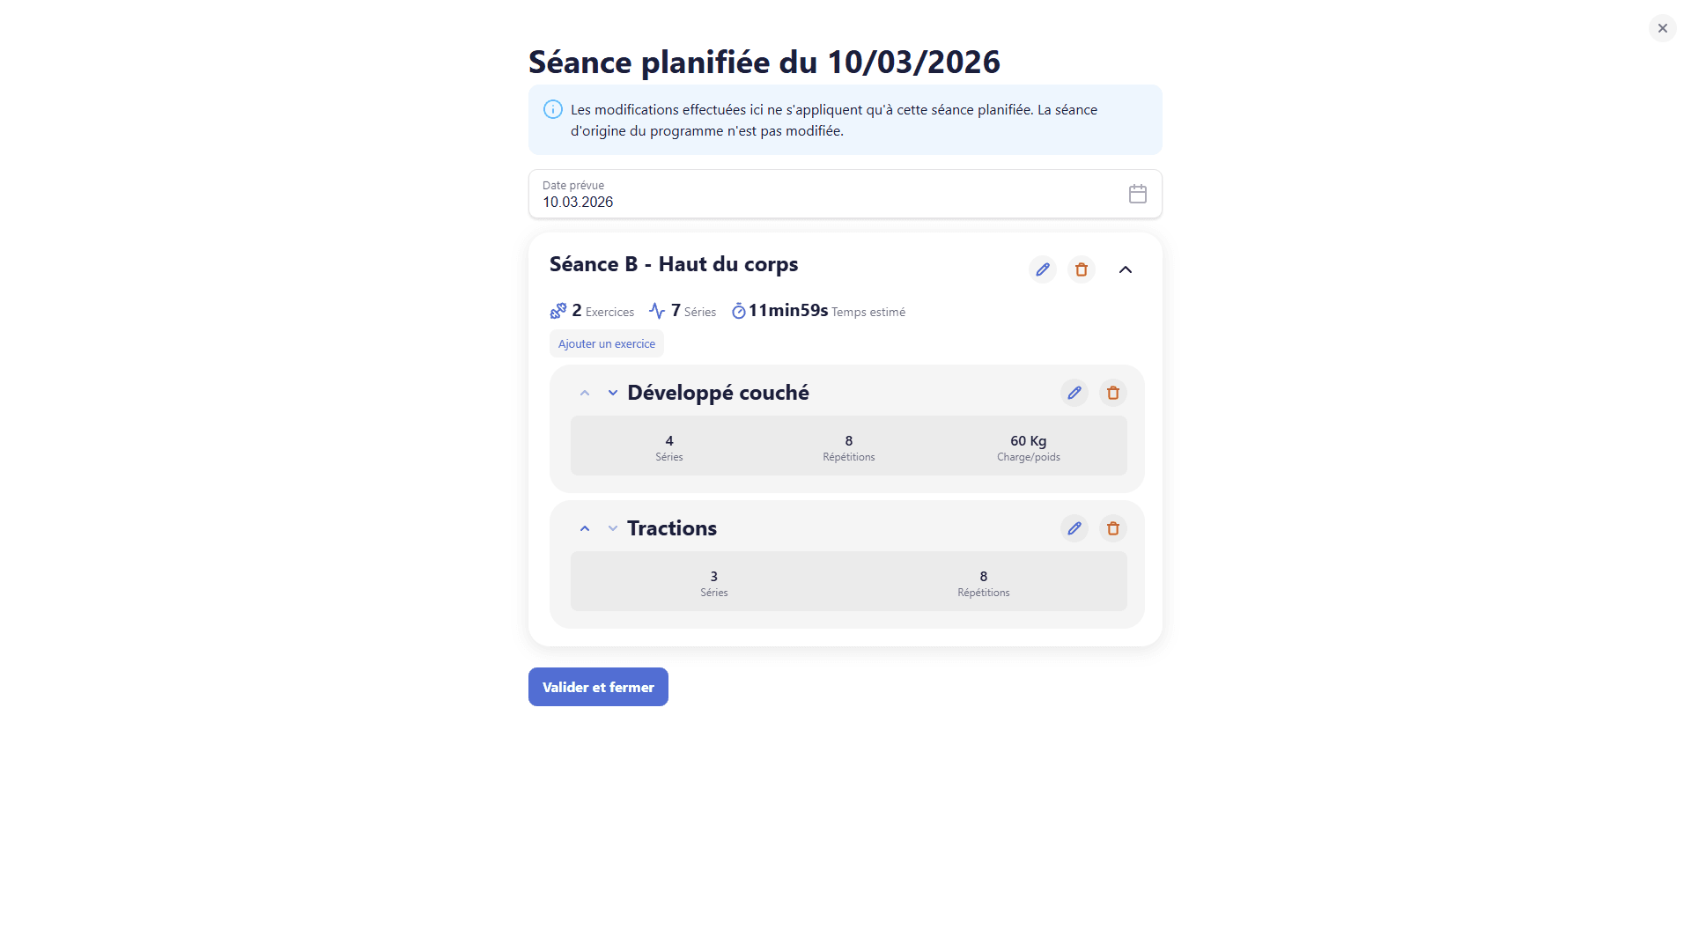This screenshot has width=1691, height=951.
Task: Close the planned session dialog
Action: pyautogui.click(x=1662, y=27)
